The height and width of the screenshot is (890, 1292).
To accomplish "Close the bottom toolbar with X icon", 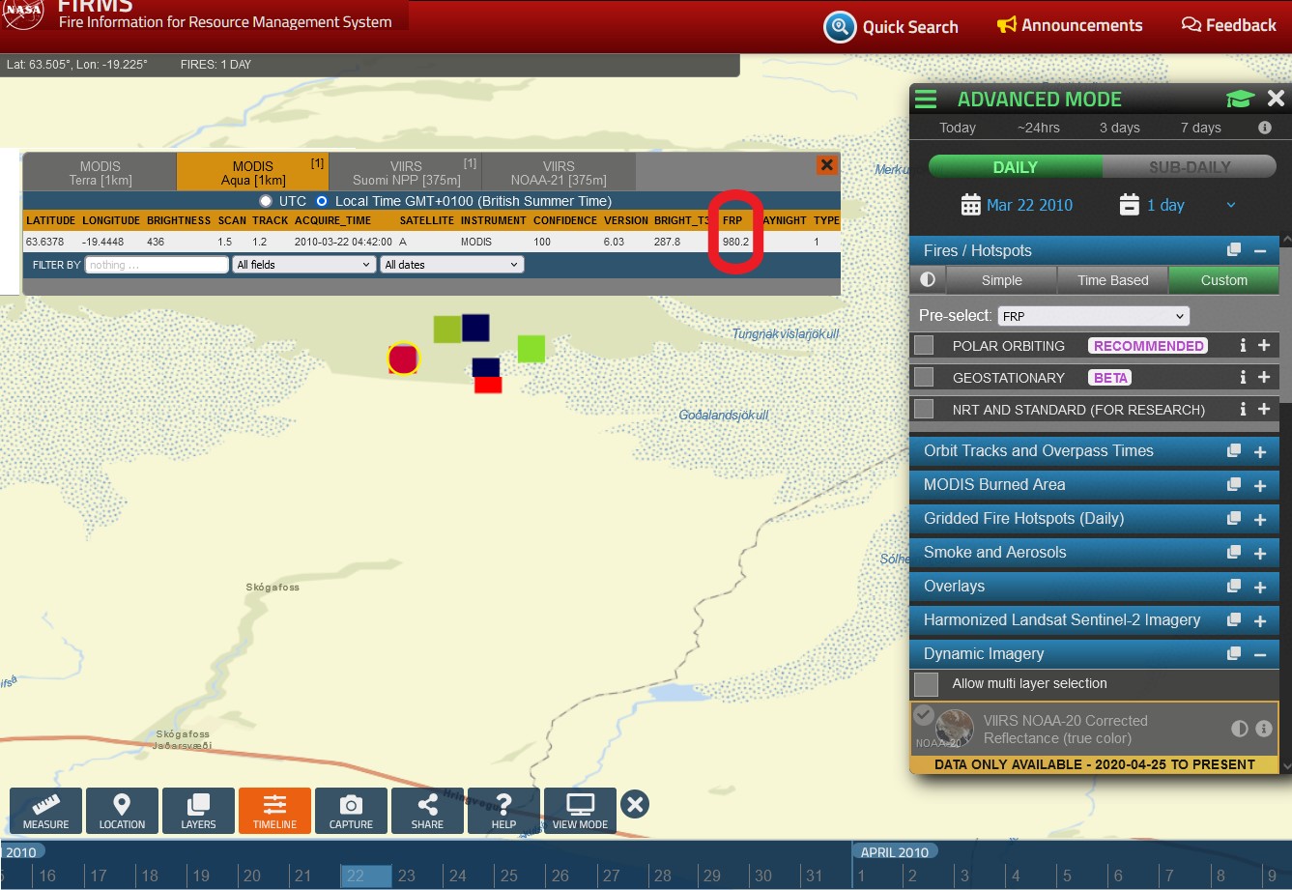I will click(635, 804).
